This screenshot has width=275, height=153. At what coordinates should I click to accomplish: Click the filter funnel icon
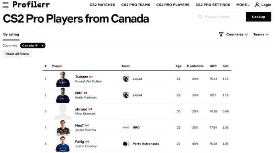pyautogui.click(x=221, y=34)
